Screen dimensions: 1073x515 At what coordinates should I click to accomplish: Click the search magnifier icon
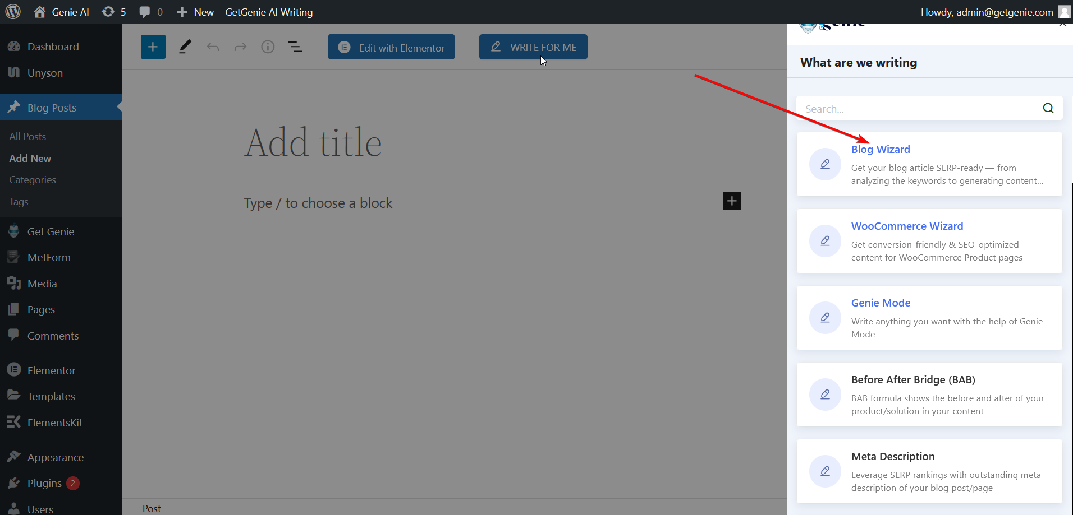(1048, 108)
